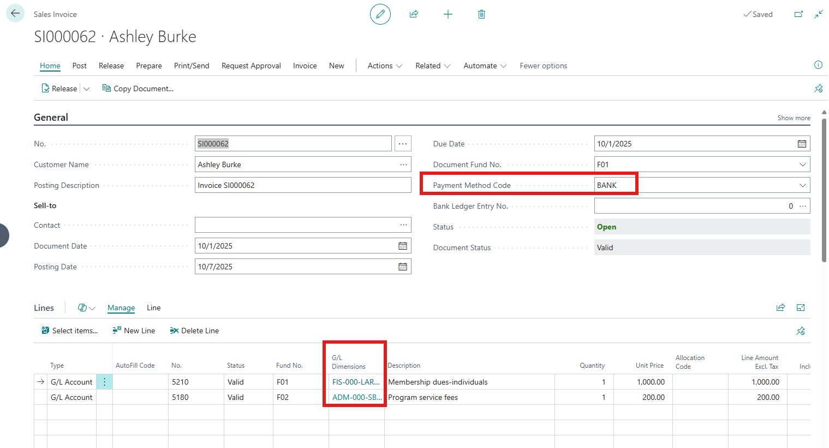Open the New menu
Screen dimensions: 829x448
tap(337, 66)
